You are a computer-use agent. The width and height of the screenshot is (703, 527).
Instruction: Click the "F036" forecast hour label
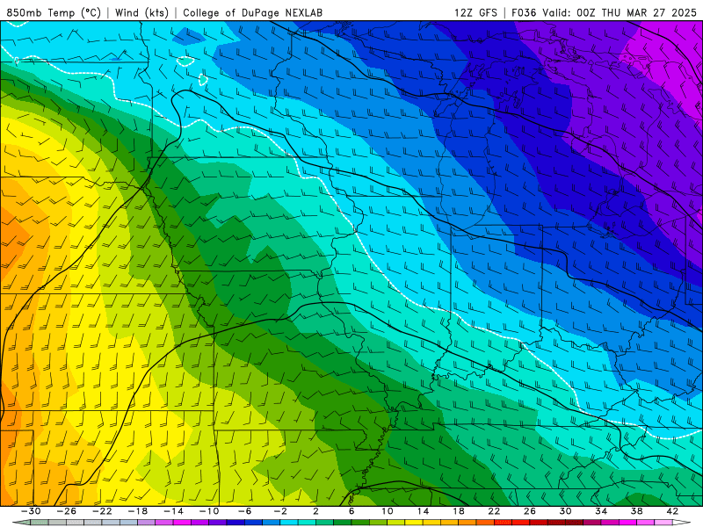tap(524, 12)
